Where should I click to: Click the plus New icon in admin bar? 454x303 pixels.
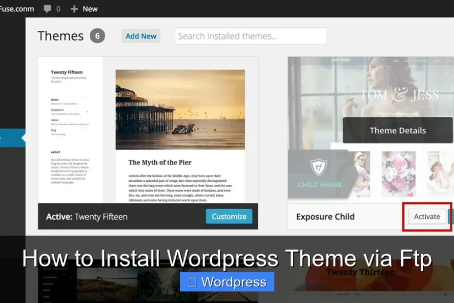[x=74, y=9]
